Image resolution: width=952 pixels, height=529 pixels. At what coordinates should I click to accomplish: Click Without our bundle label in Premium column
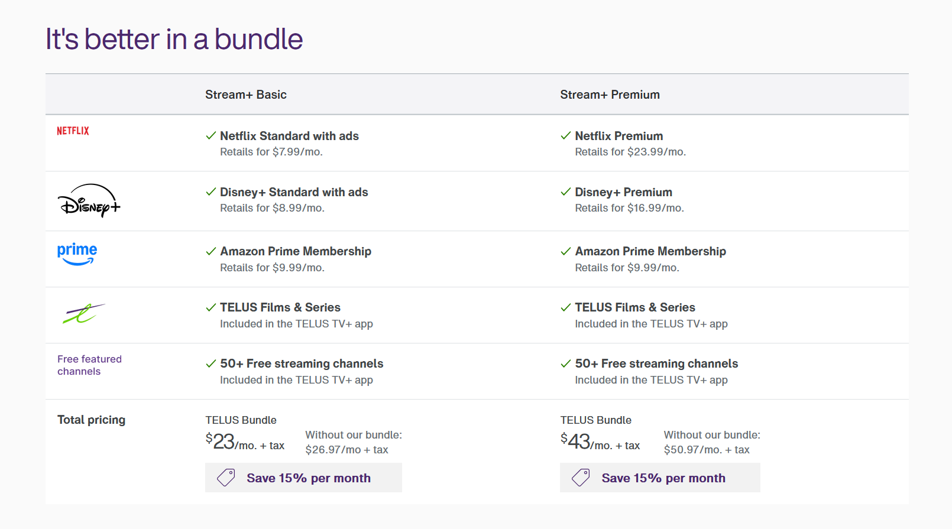[712, 435]
